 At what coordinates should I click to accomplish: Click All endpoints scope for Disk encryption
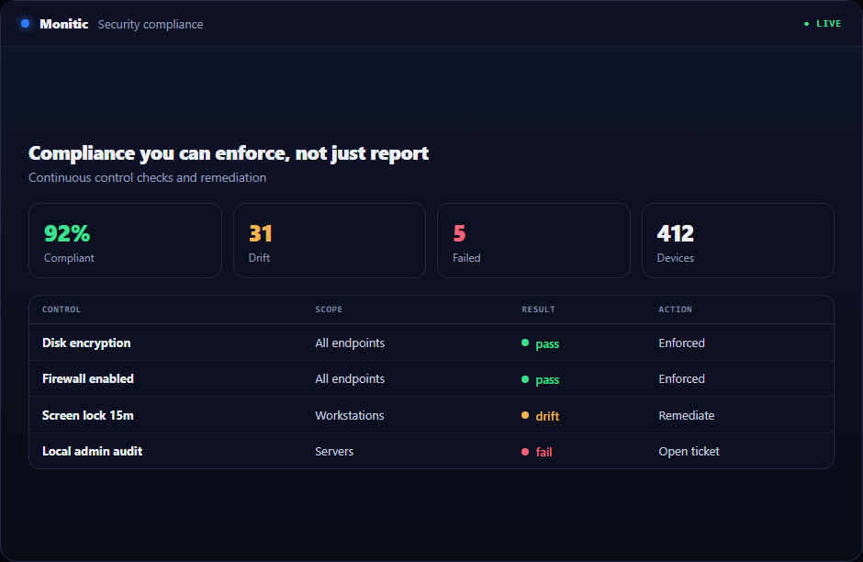click(x=350, y=343)
